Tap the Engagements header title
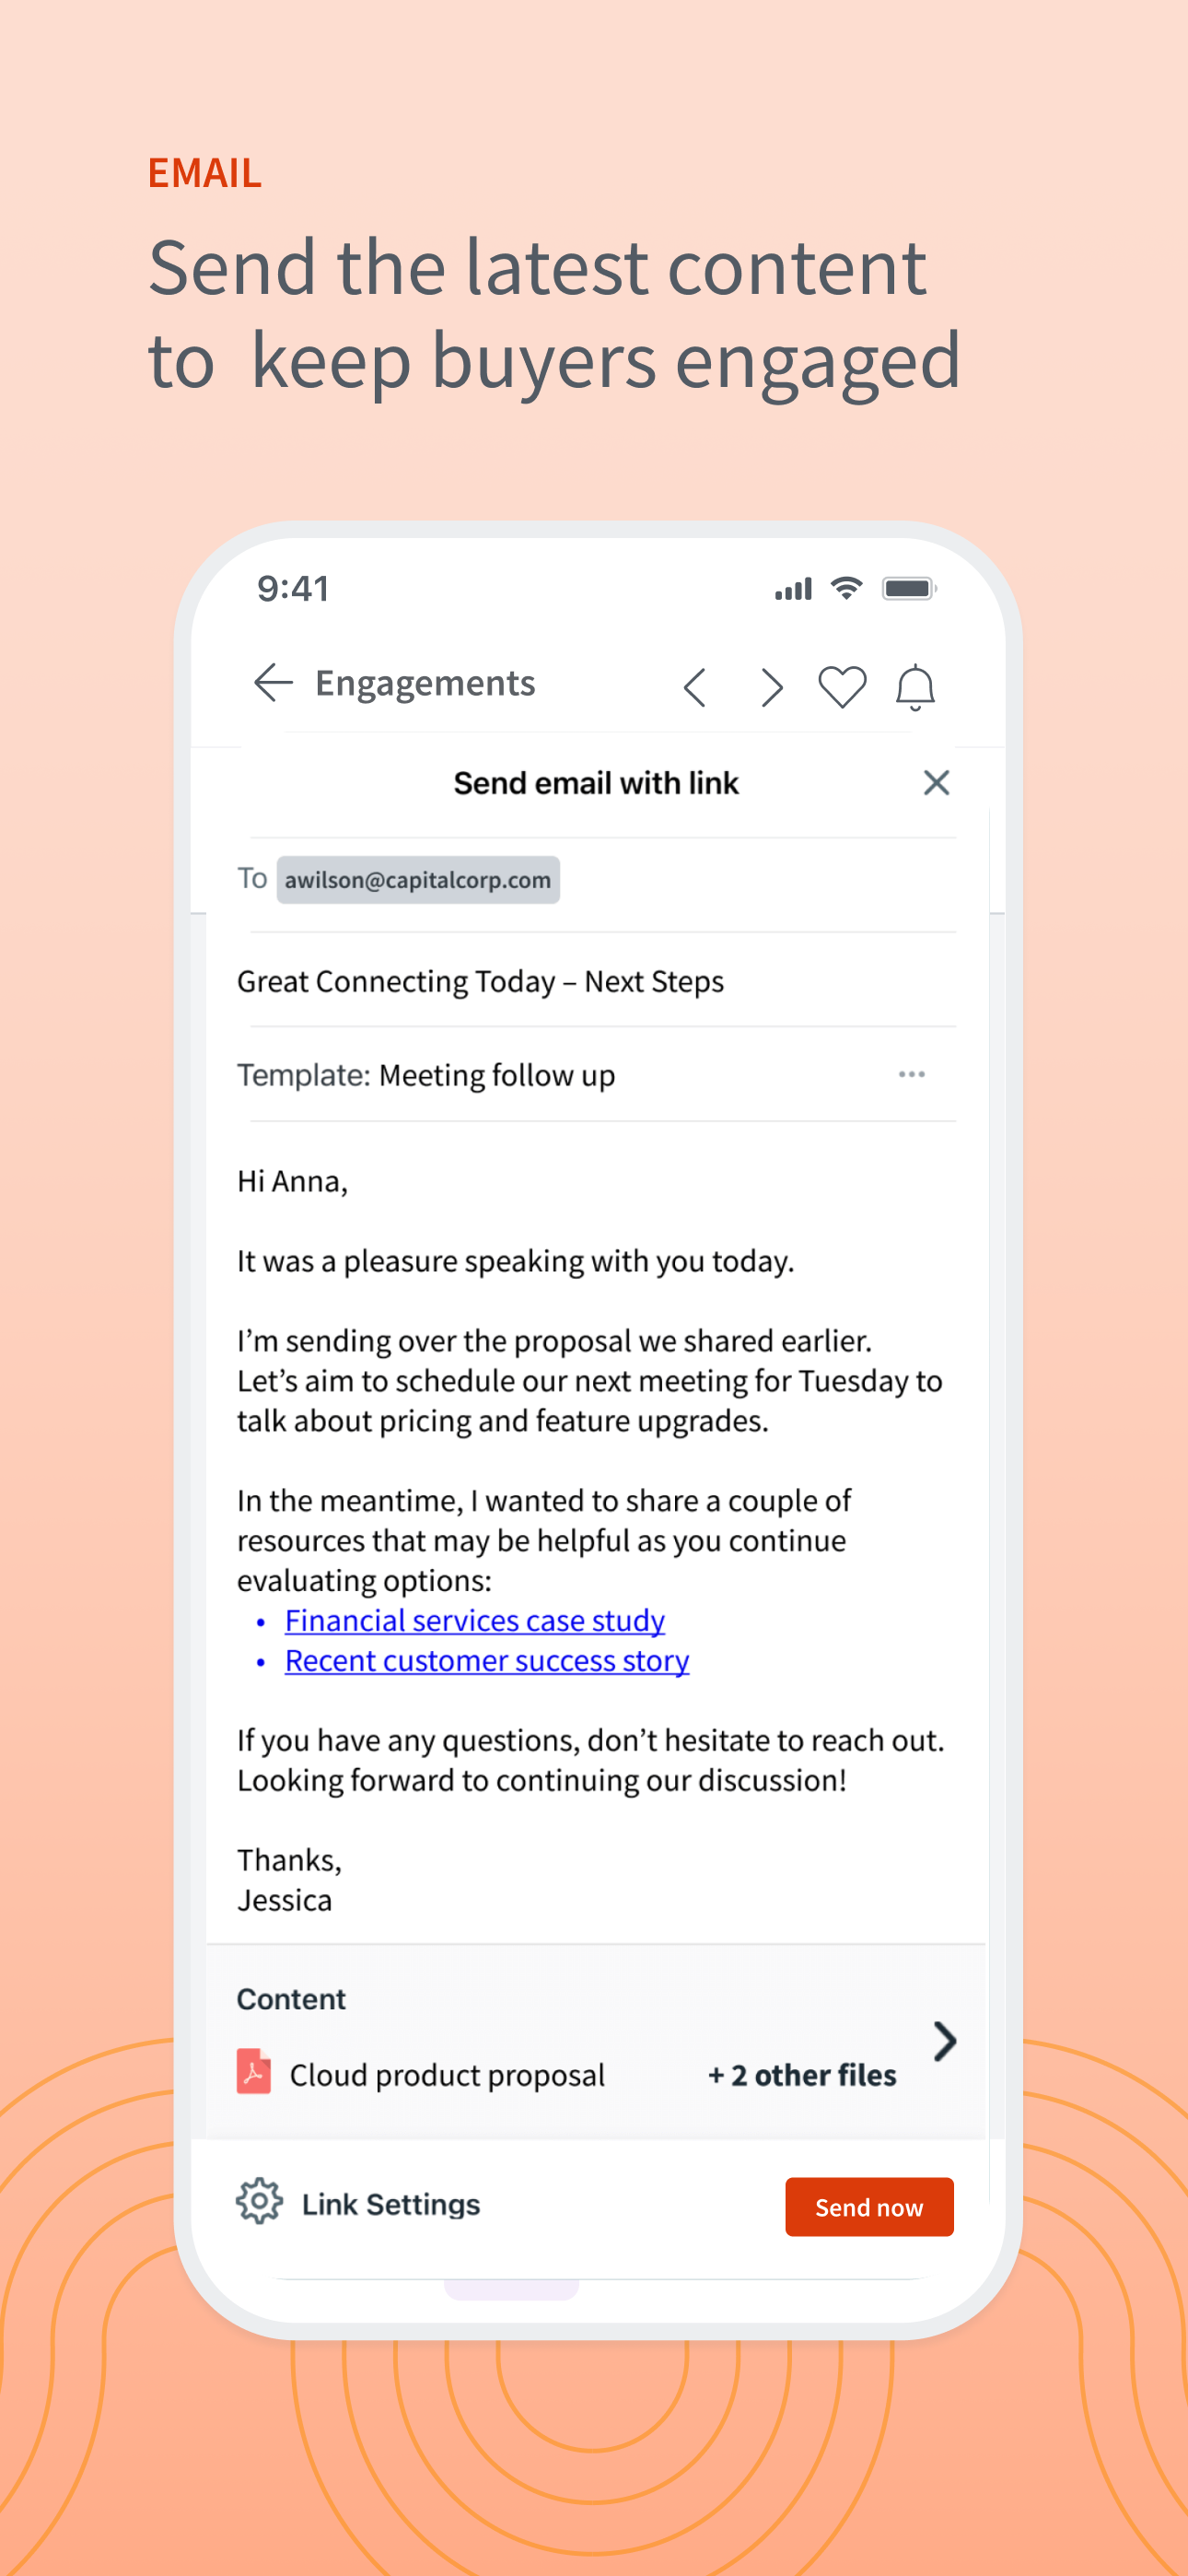The height and width of the screenshot is (2576, 1188). 425,683
